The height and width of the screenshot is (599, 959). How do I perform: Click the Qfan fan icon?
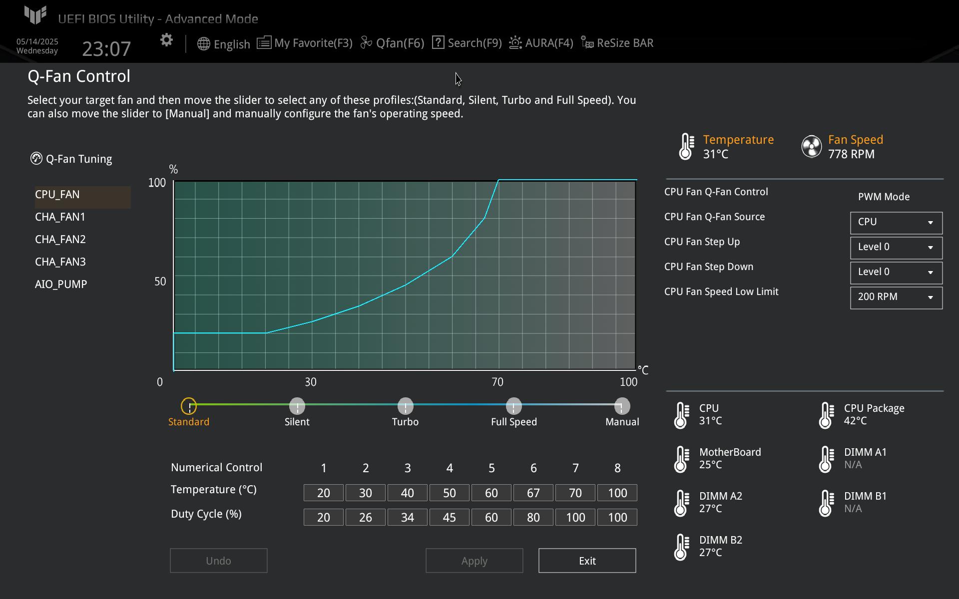[x=367, y=43]
